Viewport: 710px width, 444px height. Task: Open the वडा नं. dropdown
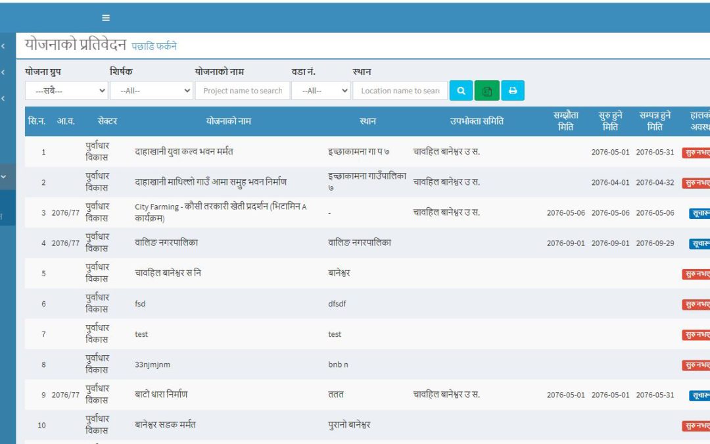click(321, 90)
